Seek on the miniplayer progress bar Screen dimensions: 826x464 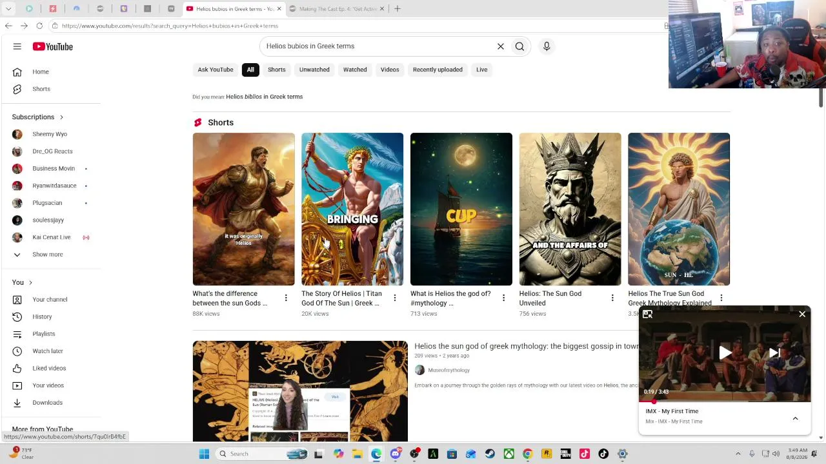coord(725,401)
